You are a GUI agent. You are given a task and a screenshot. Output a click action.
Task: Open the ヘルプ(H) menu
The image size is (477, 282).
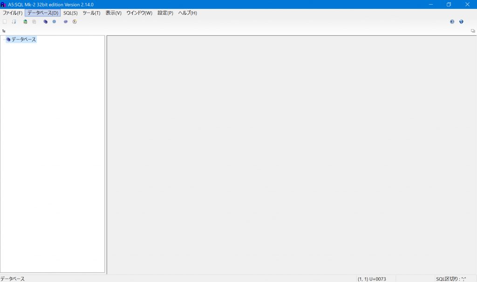(187, 13)
